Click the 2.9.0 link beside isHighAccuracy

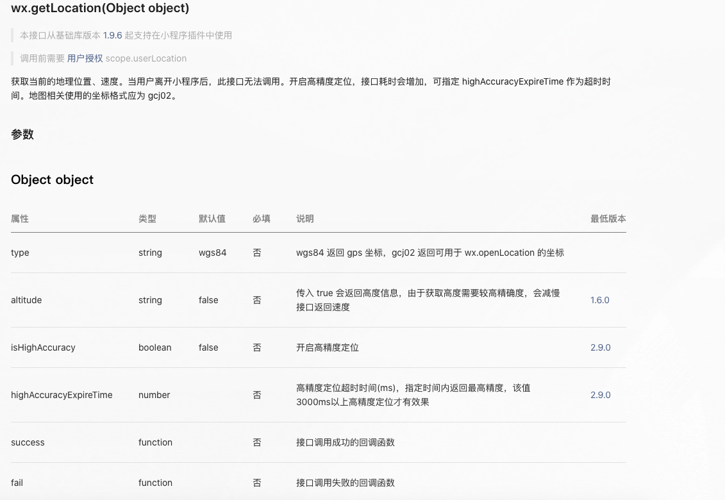tap(601, 347)
